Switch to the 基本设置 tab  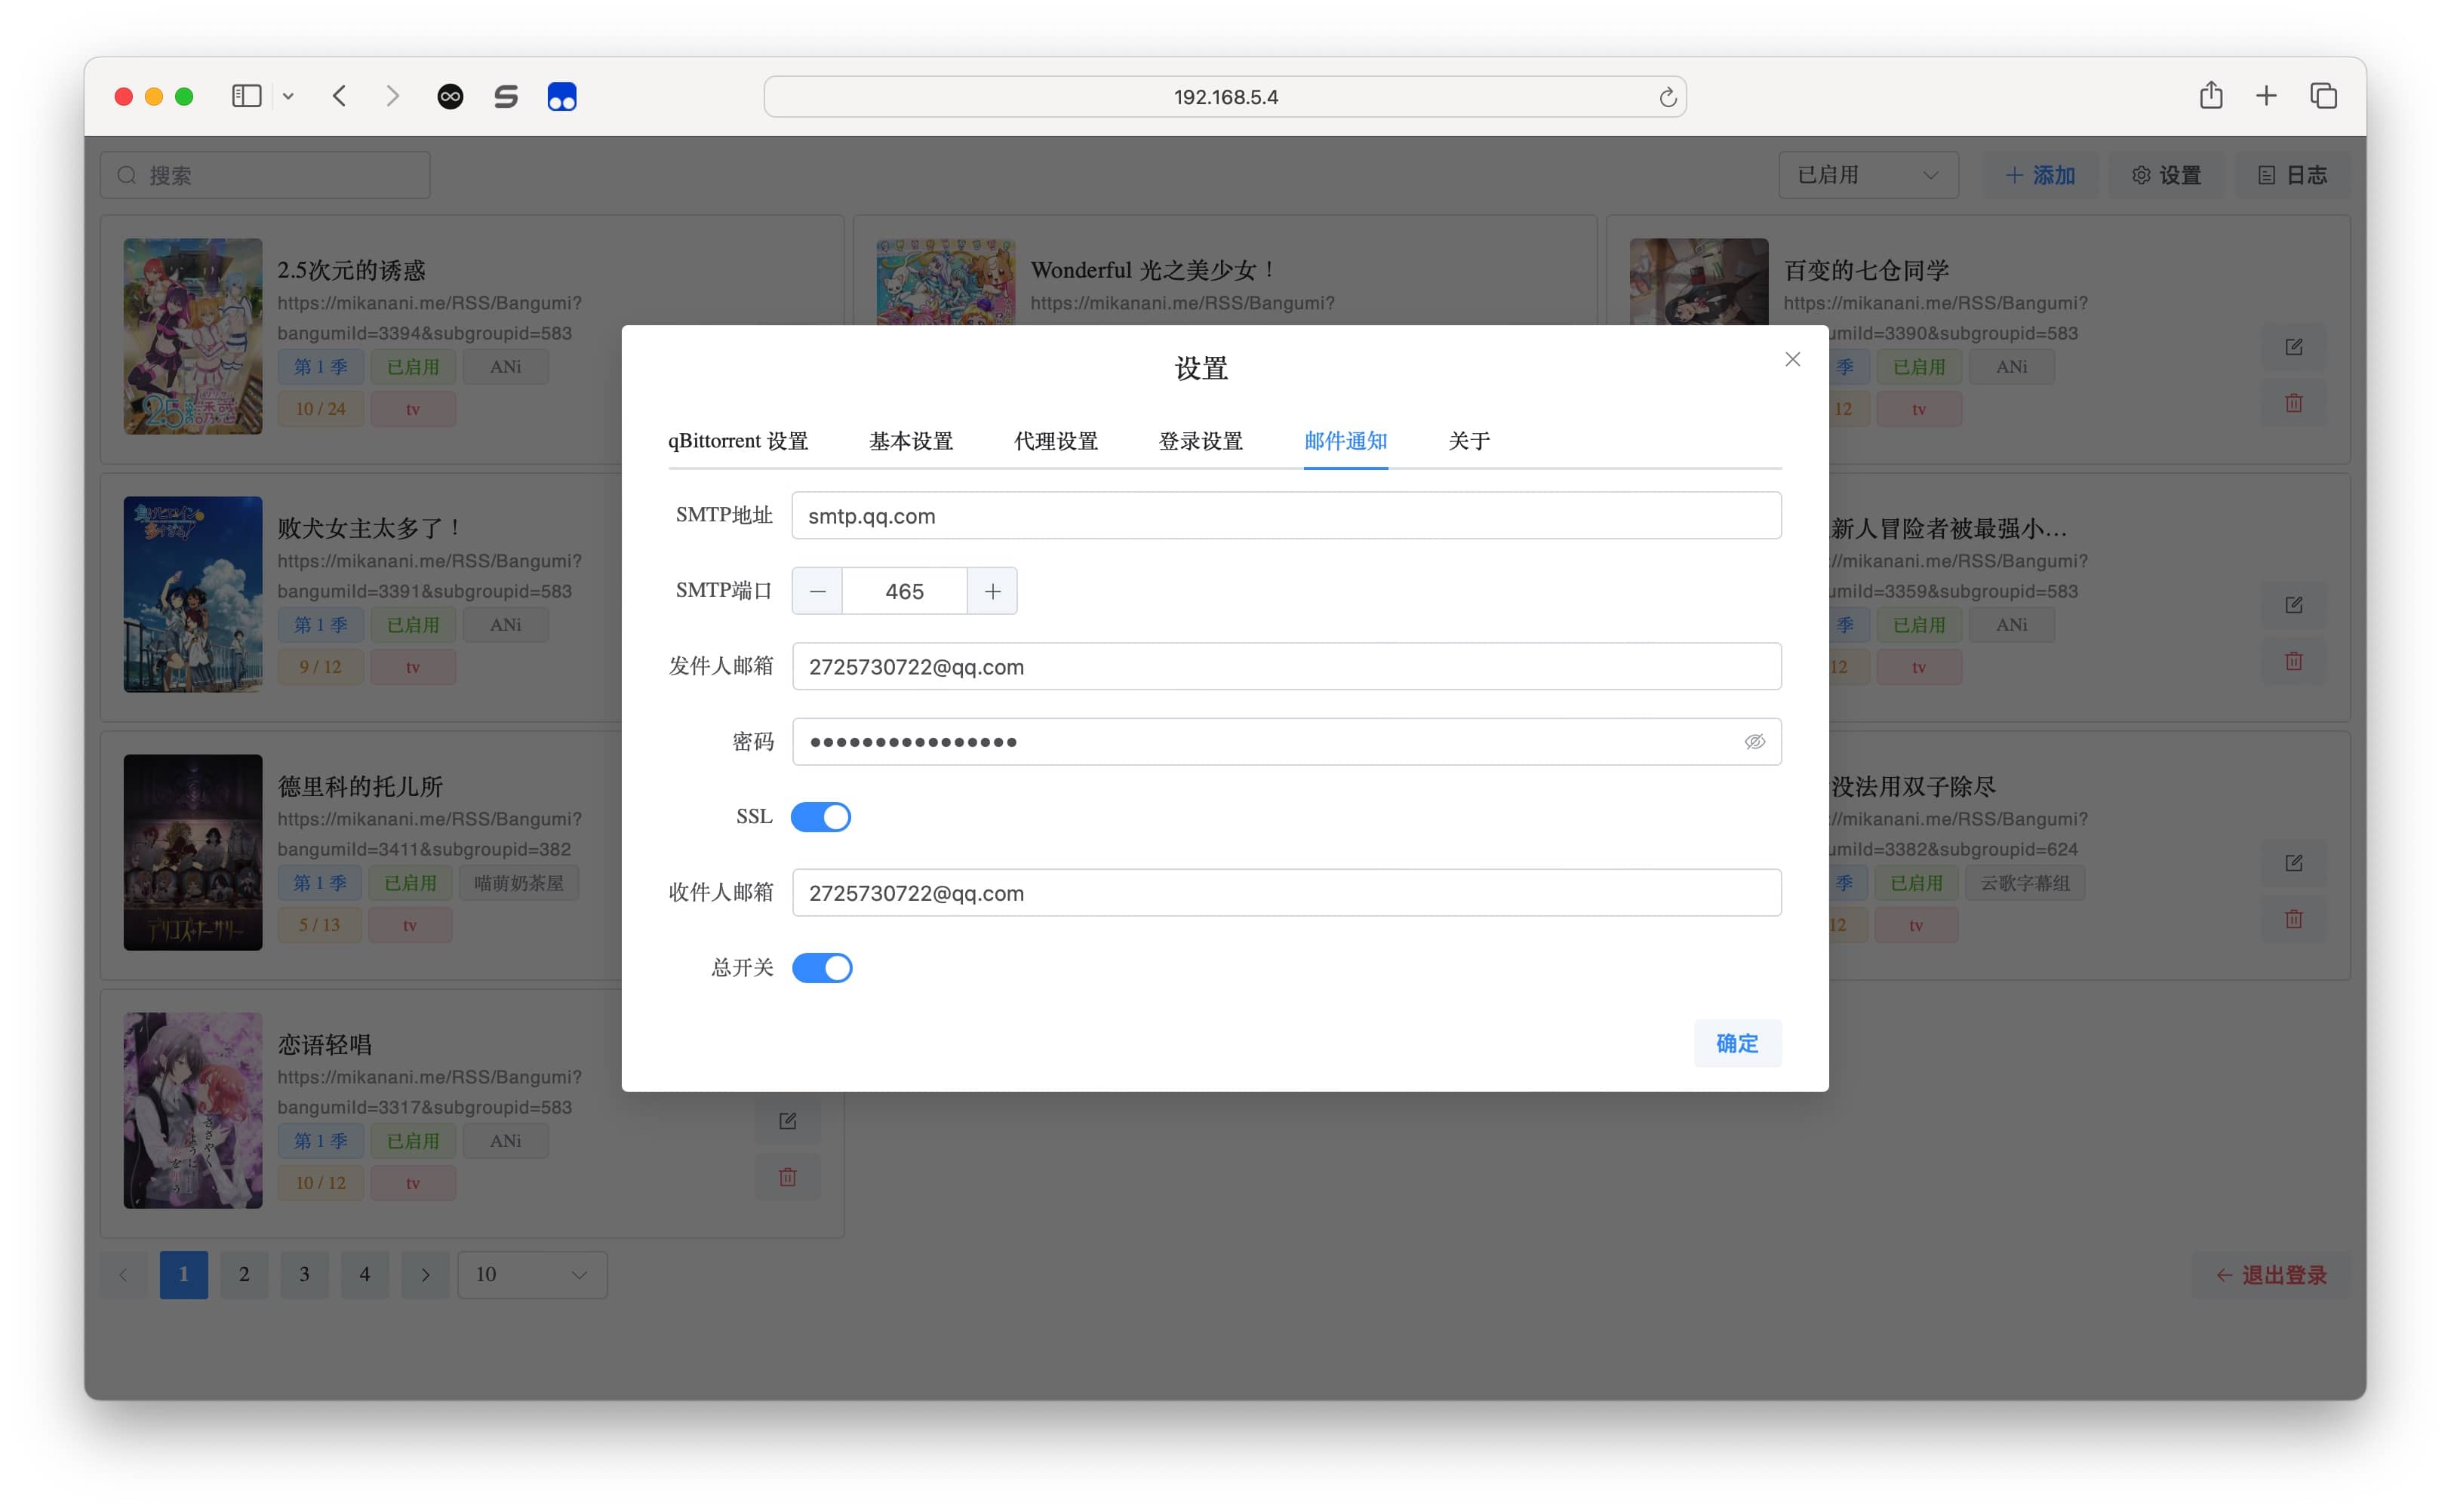pos(911,441)
